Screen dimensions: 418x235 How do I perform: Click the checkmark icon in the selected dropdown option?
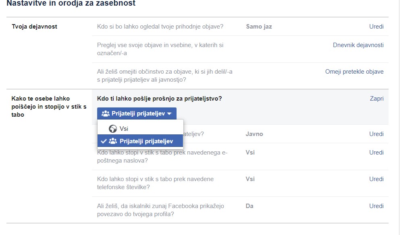tap(104, 141)
